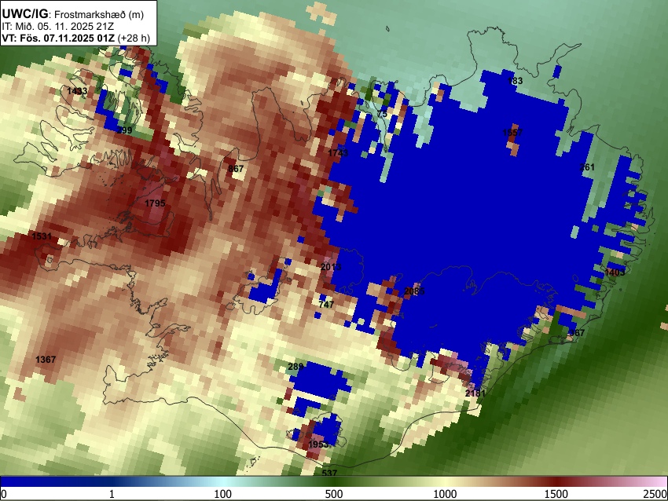Click the map value label 1557

pos(512,133)
